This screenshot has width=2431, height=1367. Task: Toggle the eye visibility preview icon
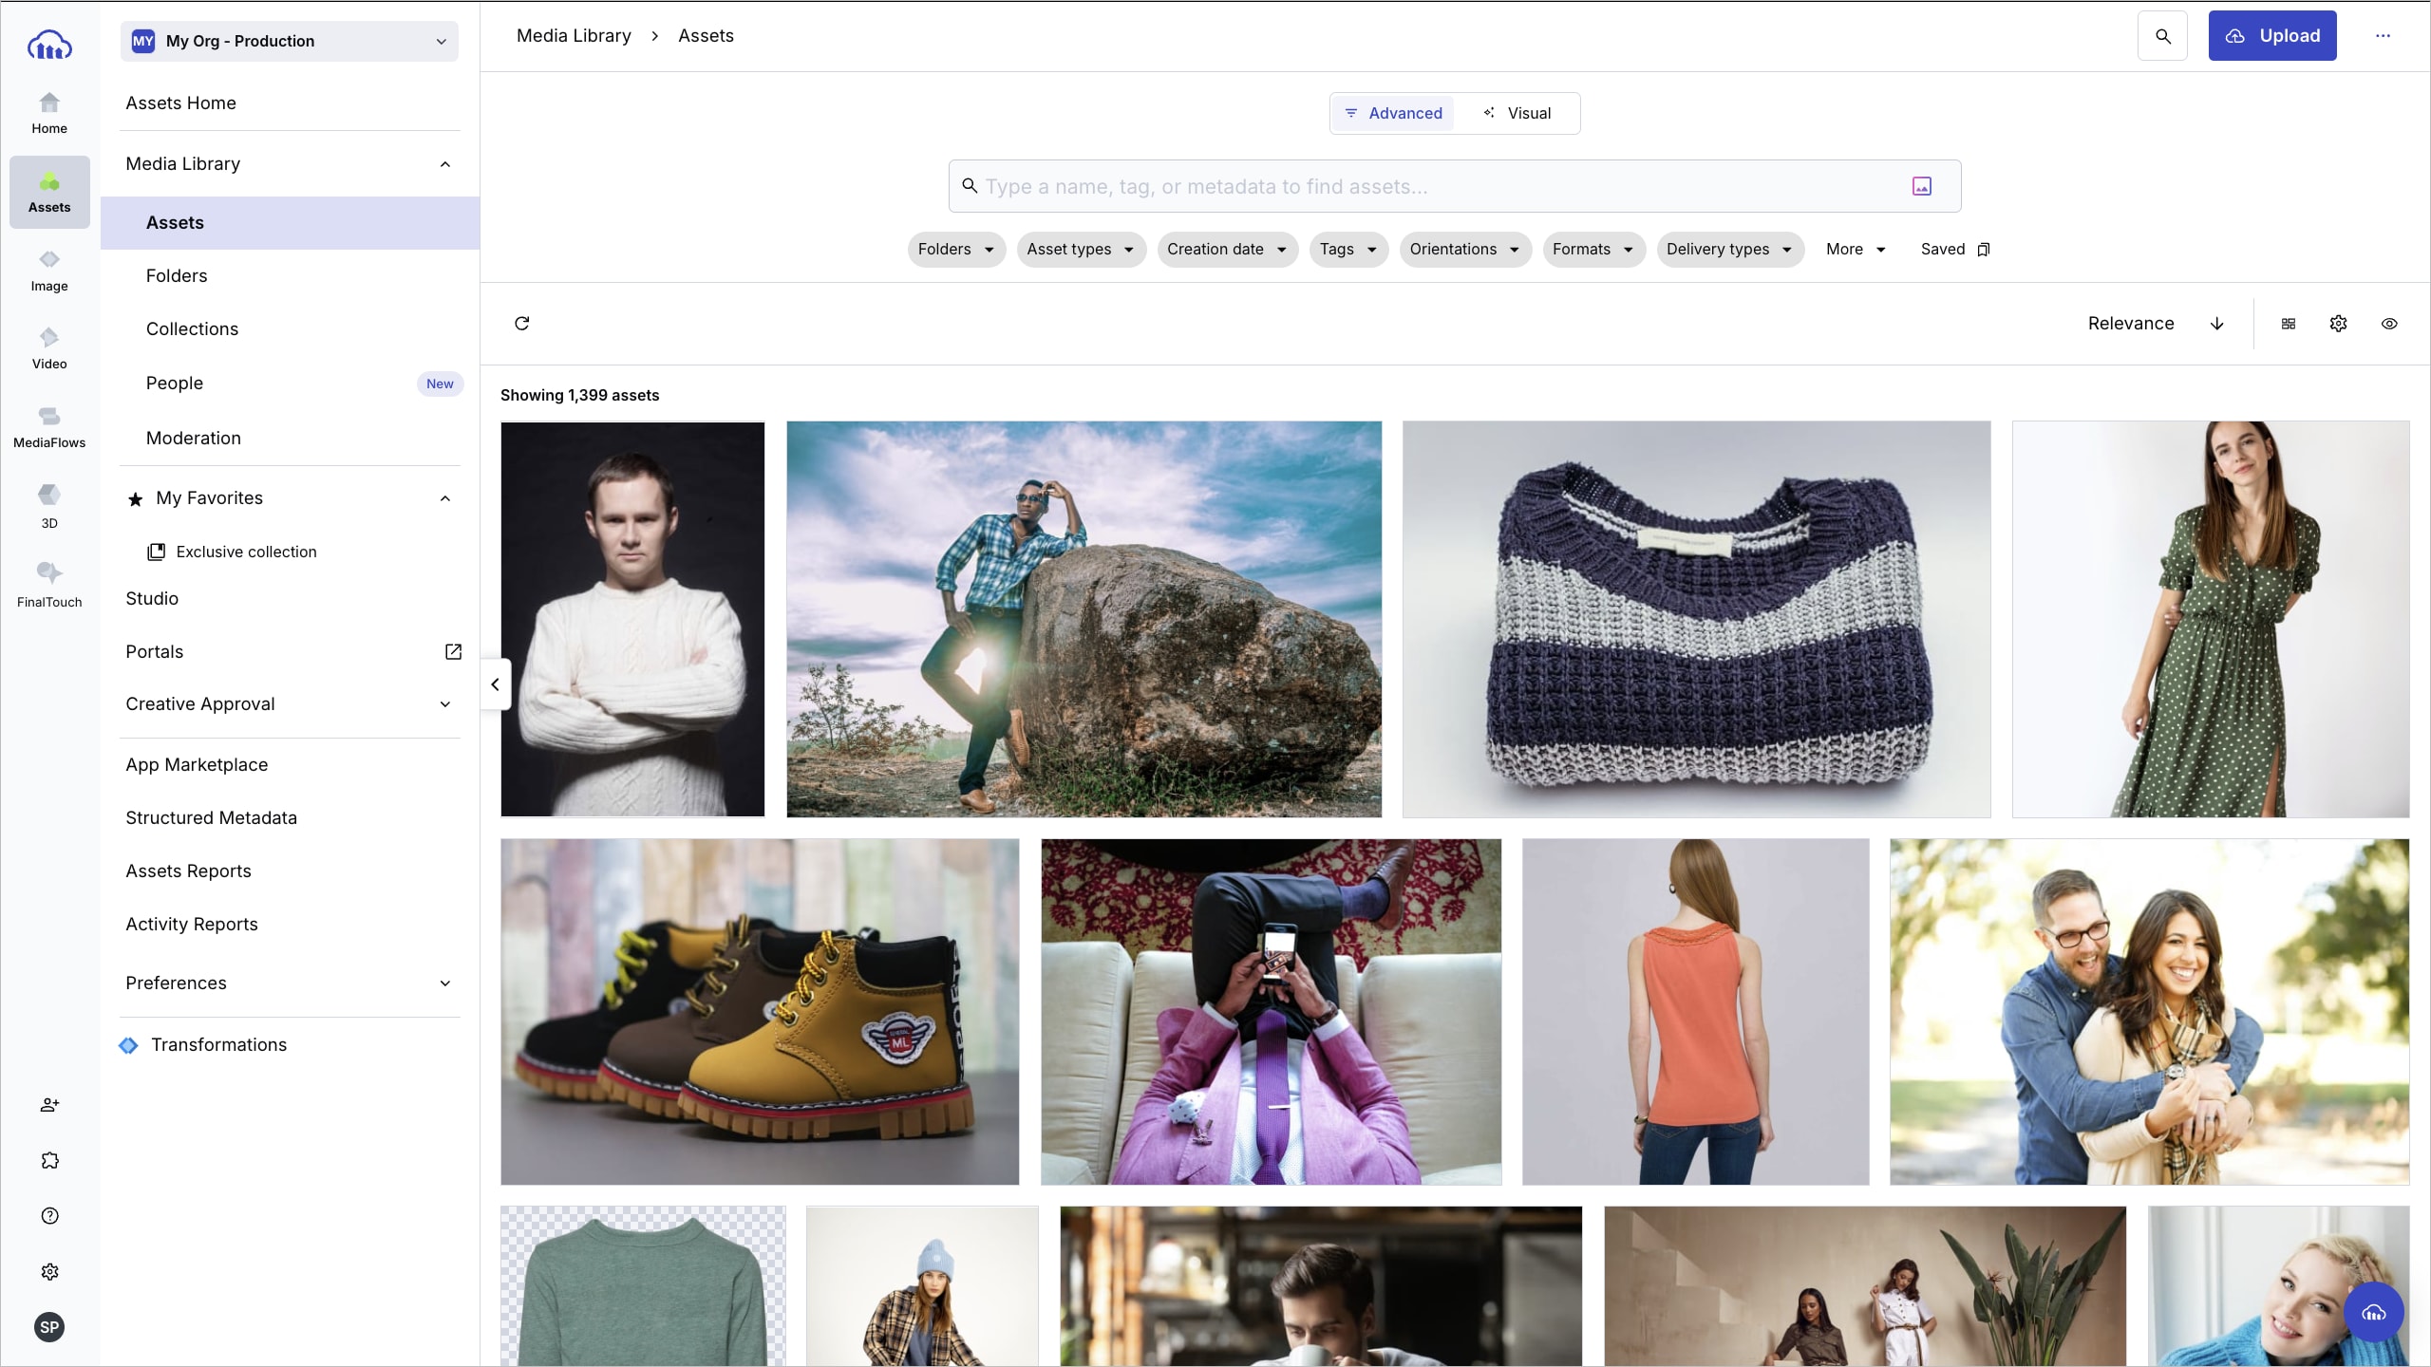[x=2389, y=324]
